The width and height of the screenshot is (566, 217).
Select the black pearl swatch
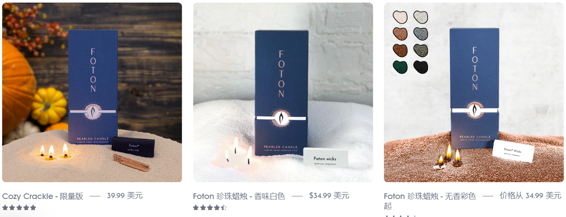421,67
